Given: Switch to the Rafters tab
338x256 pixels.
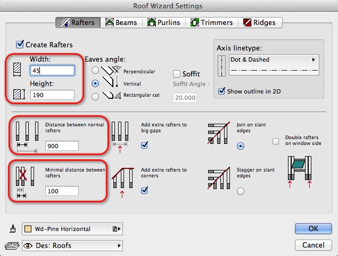Looking at the screenshot, I should click(78, 23).
